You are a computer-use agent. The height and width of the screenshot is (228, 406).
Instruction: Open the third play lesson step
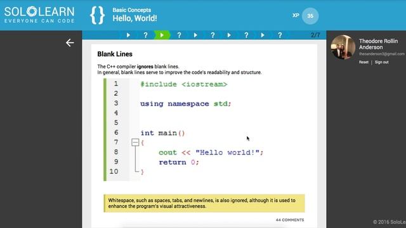click(195, 35)
